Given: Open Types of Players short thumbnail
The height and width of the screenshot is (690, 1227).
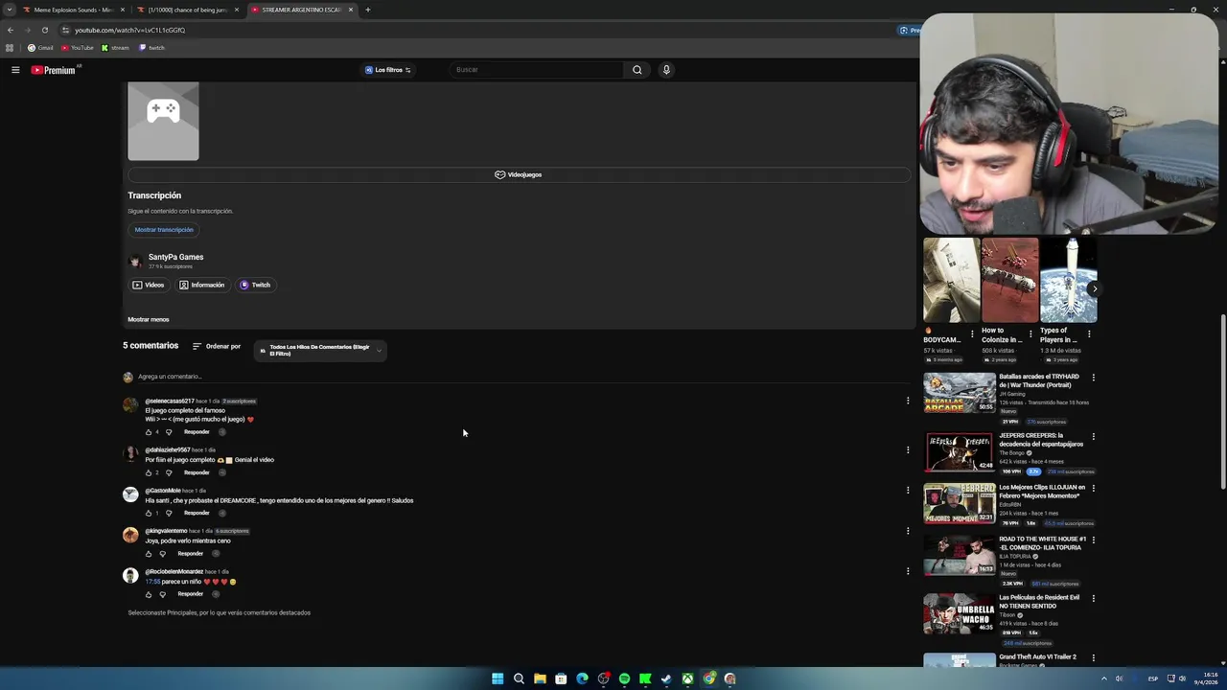Looking at the screenshot, I should pos(1068,281).
